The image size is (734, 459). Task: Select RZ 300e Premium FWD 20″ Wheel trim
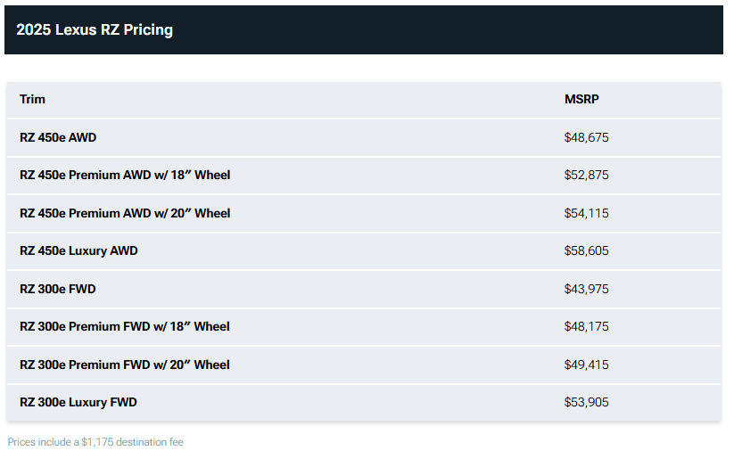click(x=125, y=365)
